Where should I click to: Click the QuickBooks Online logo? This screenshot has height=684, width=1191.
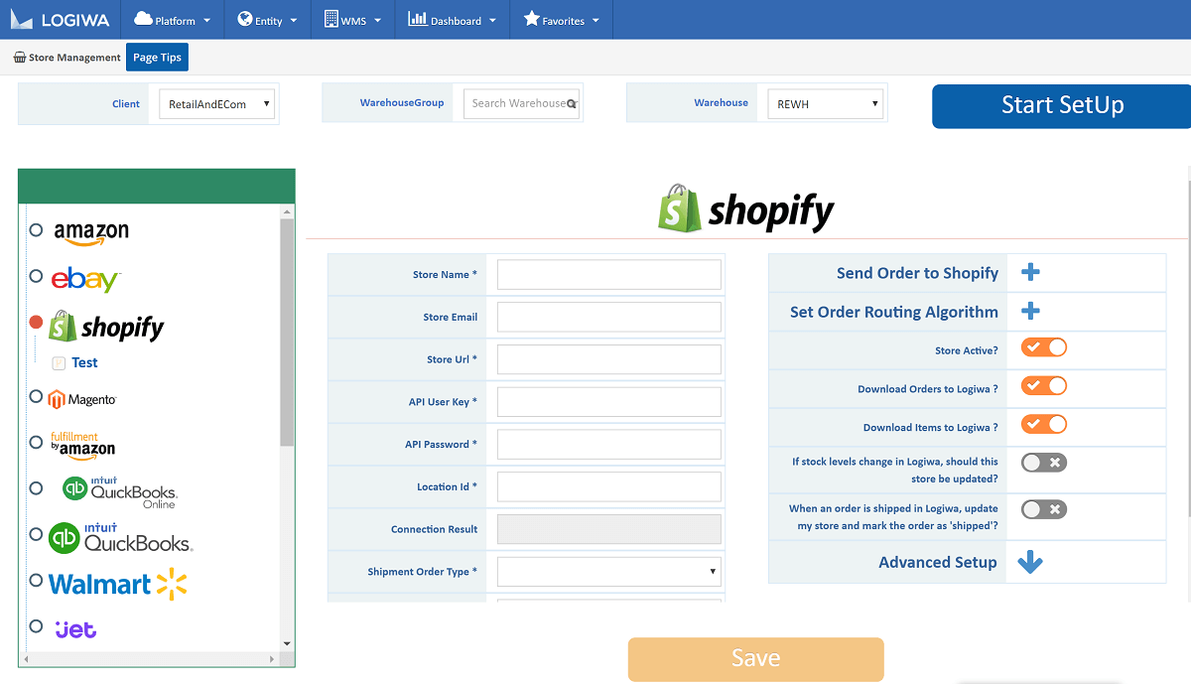click(120, 491)
